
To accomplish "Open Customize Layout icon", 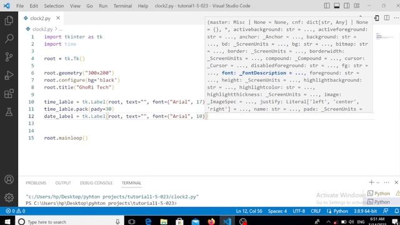I will [x=357, y=6].
